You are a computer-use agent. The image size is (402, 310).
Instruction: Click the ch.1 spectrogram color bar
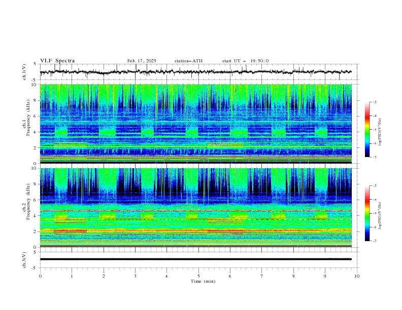(367, 130)
